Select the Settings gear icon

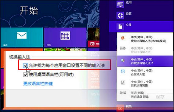click(x=120, y=16)
